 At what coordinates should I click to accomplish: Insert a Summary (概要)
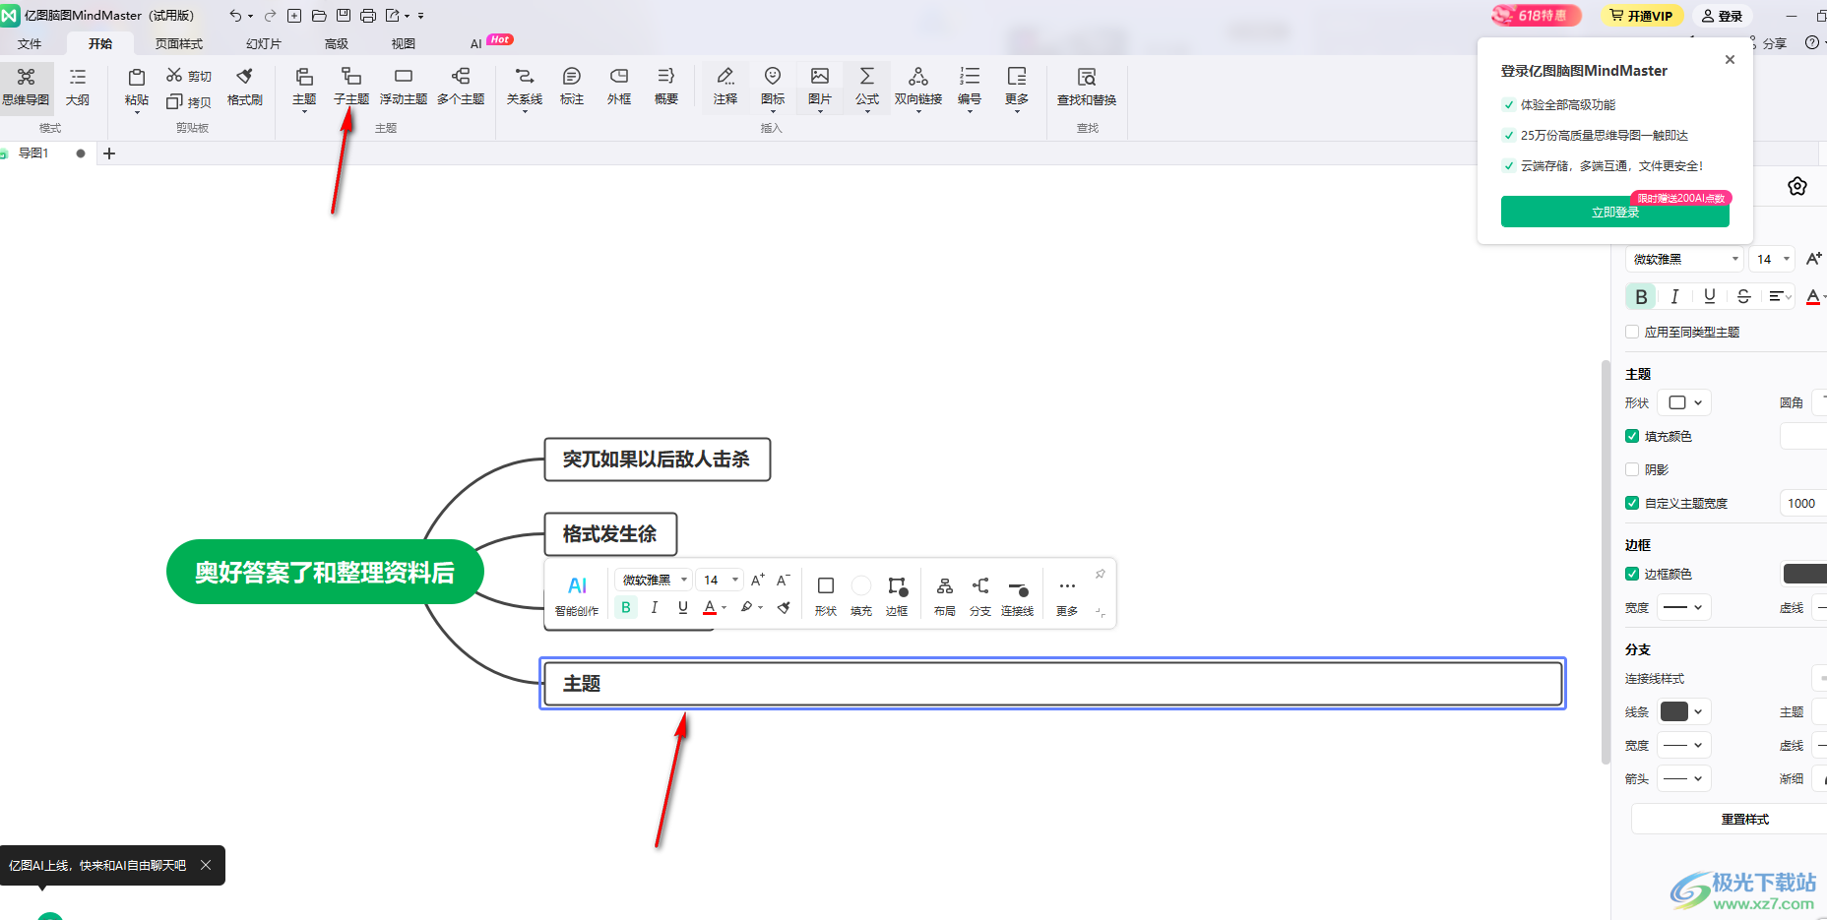point(666,87)
